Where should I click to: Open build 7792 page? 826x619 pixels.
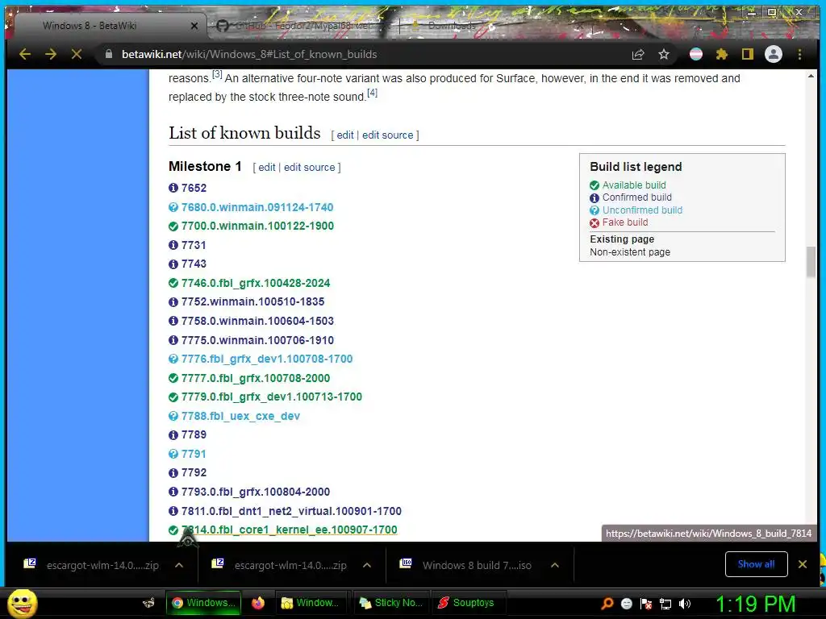194,472
